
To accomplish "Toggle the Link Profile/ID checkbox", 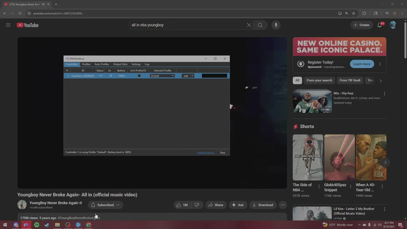I will pyautogui.click(x=139, y=76).
